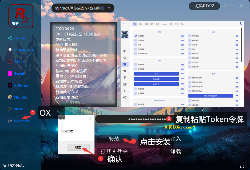The width and height of the screenshot is (250, 170).
Task: Click the 2023.04.20 changelog date
Action: coord(65,29)
